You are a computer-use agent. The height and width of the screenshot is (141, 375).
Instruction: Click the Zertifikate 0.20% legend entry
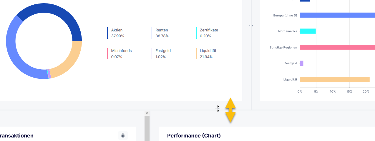tap(209, 33)
